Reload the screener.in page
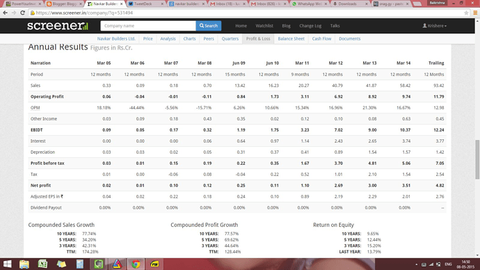 click(22, 13)
